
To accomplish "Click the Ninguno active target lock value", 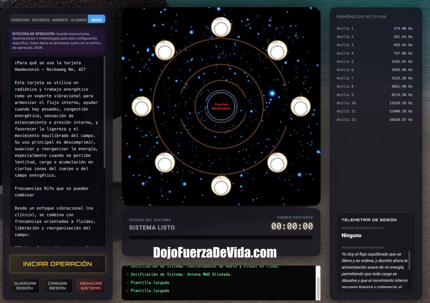I will click(x=351, y=236).
